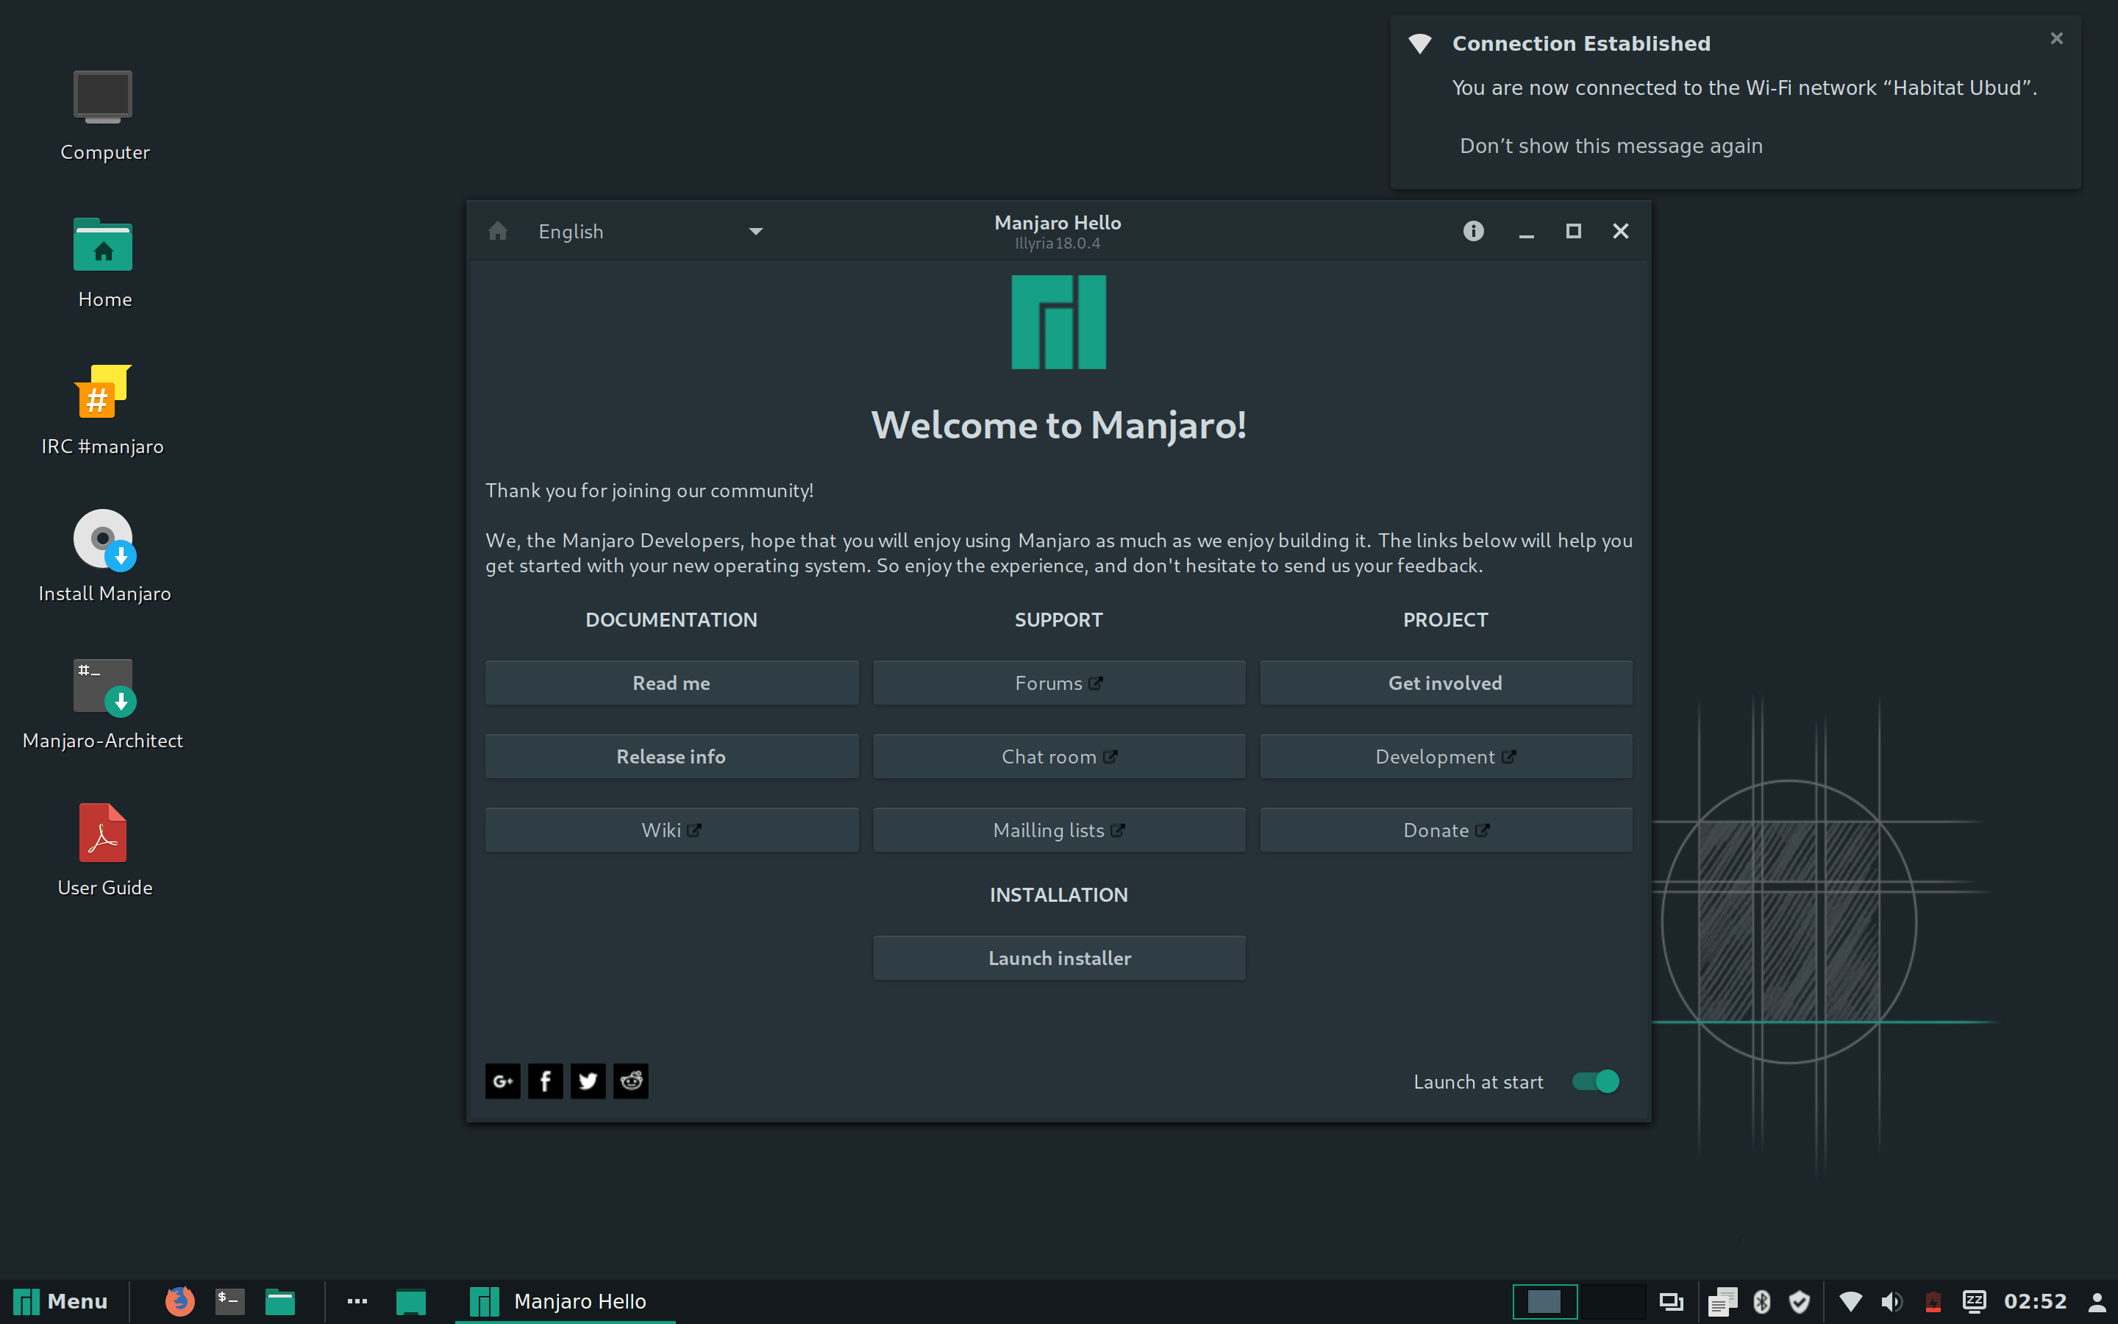Image resolution: width=2118 pixels, height=1324 pixels.
Task: Open the user account tray icon
Action: pyautogui.click(x=2097, y=1302)
